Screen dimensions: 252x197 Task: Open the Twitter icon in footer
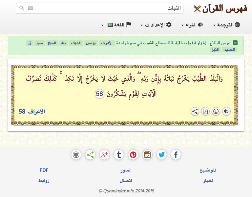coord(162,155)
